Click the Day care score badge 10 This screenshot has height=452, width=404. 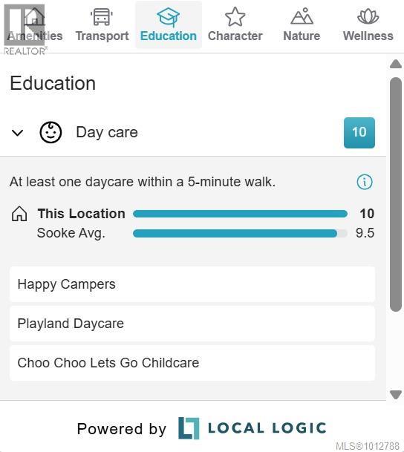pyautogui.click(x=359, y=133)
